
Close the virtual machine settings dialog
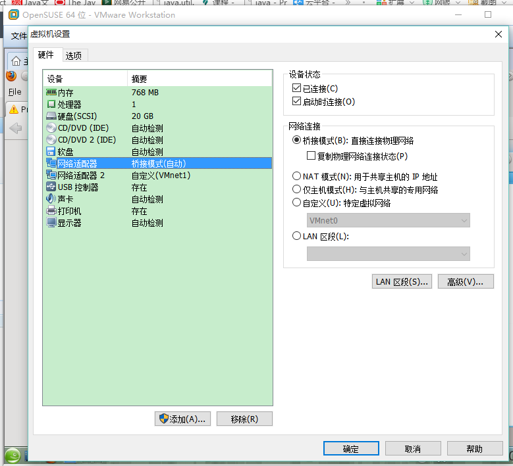499,34
